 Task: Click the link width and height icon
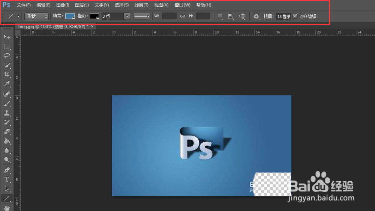tap(183, 16)
